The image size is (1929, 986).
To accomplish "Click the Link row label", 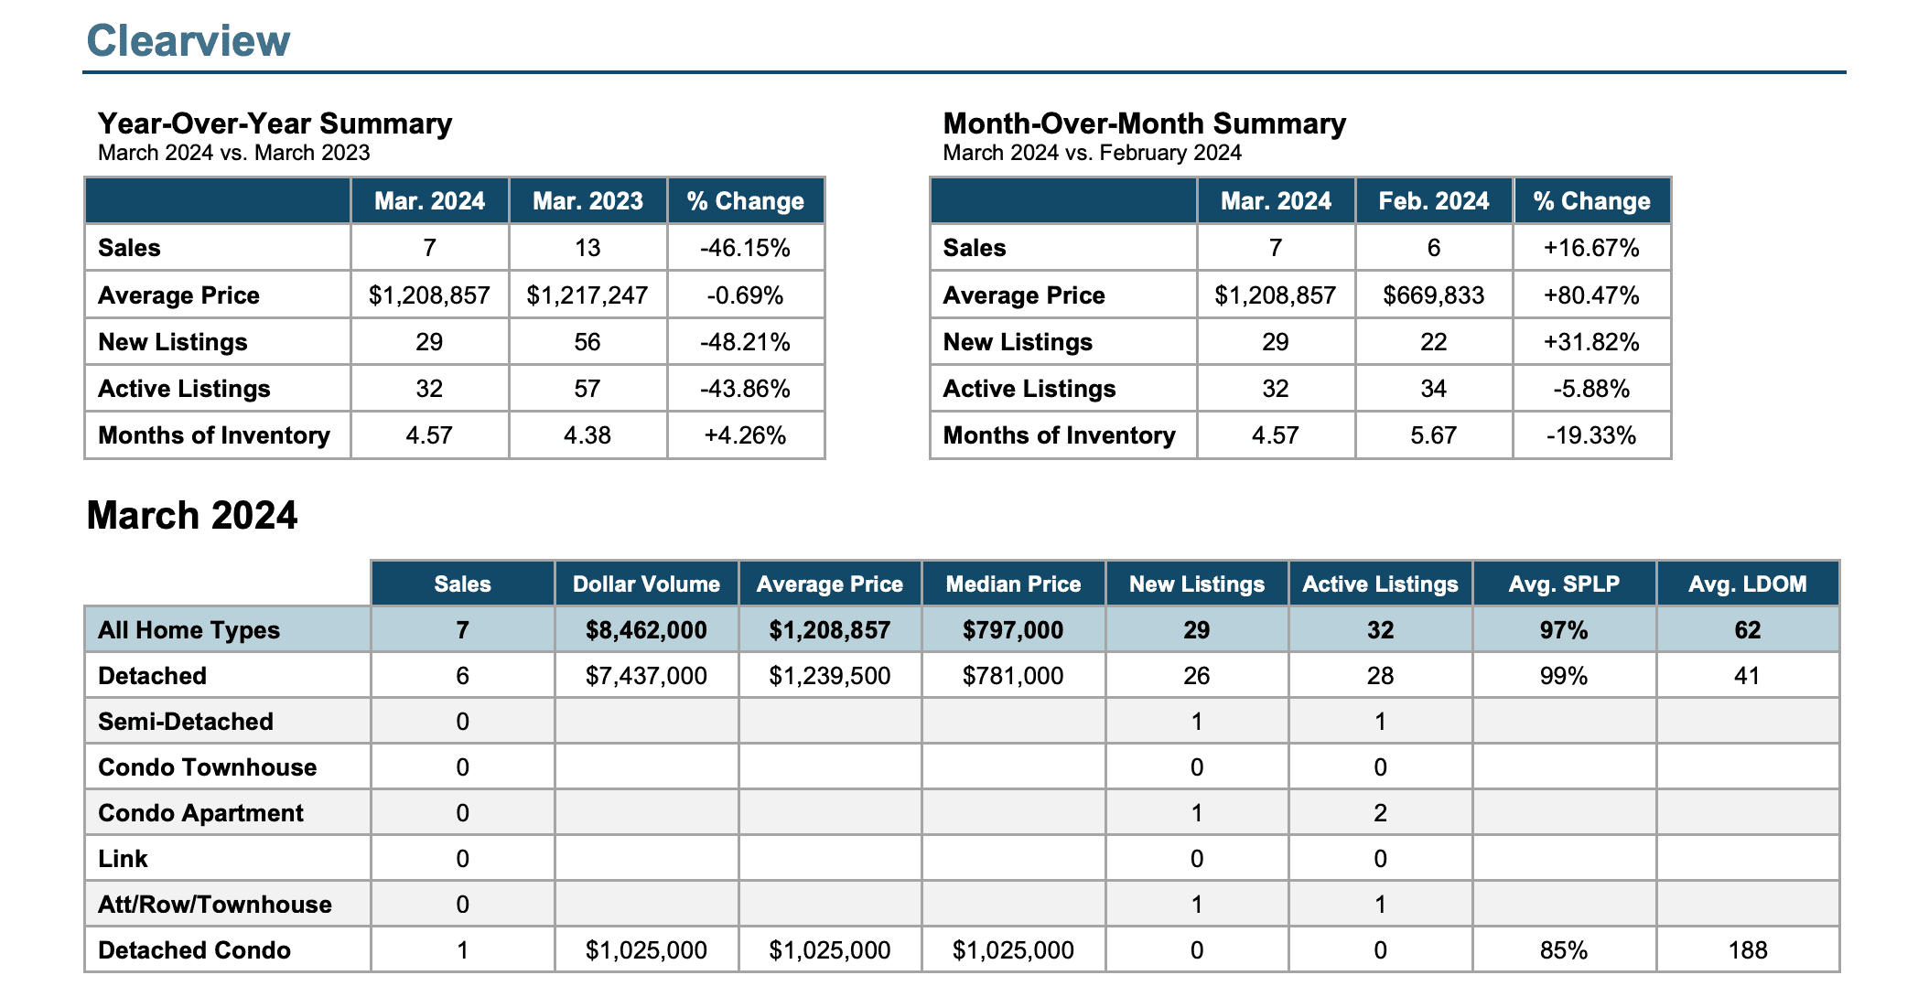I will pos(123,859).
